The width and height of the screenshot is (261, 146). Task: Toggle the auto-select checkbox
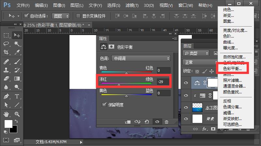pos(26,16)
